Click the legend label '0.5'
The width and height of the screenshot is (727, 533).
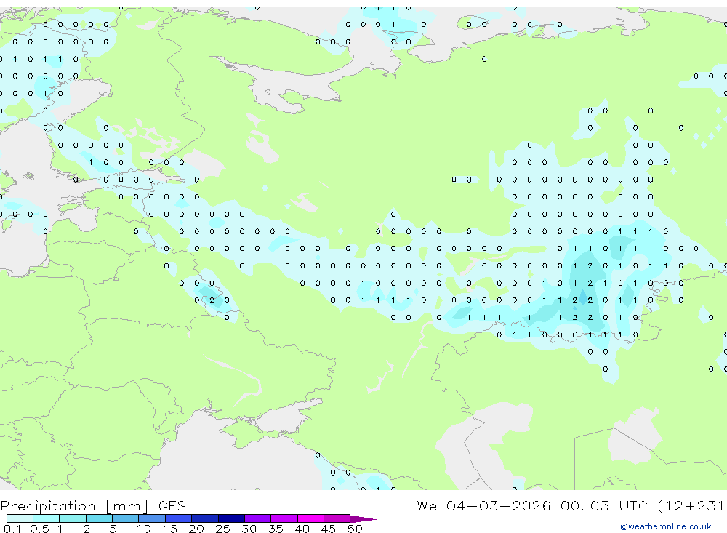[39, 529]
